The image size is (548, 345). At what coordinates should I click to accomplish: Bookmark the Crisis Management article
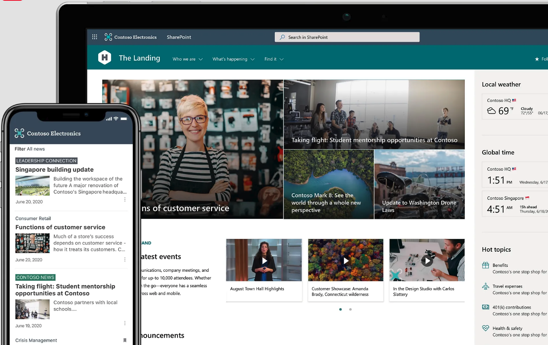coord(125,340)
